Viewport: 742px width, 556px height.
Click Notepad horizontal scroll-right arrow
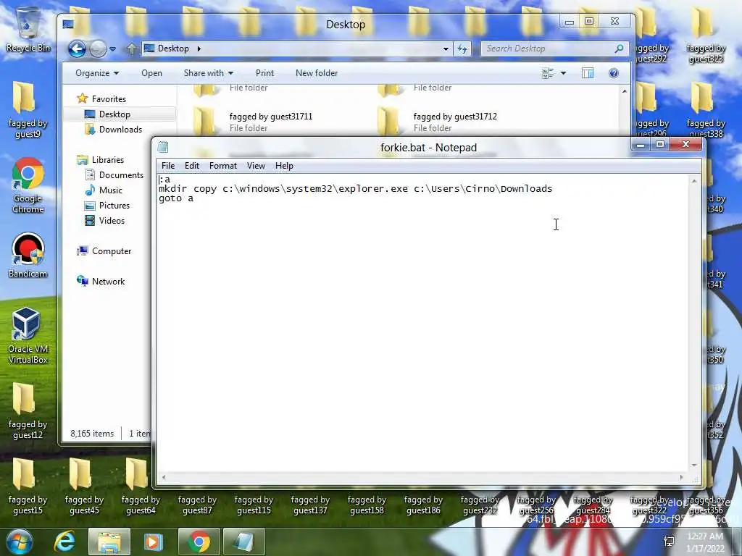tap(681, 478)
